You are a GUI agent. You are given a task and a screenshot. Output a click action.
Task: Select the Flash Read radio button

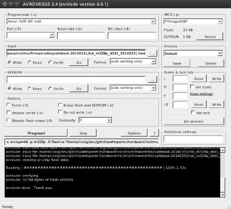pyautogui.click(x=29, y=62)
